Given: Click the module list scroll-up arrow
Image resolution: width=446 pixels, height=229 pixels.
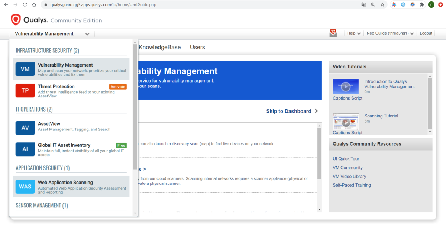Looking at the screenshot, I should [135, 42].
